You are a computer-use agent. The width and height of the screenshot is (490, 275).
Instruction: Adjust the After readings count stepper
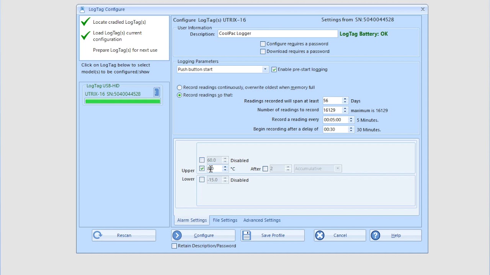tap(288, 168)
